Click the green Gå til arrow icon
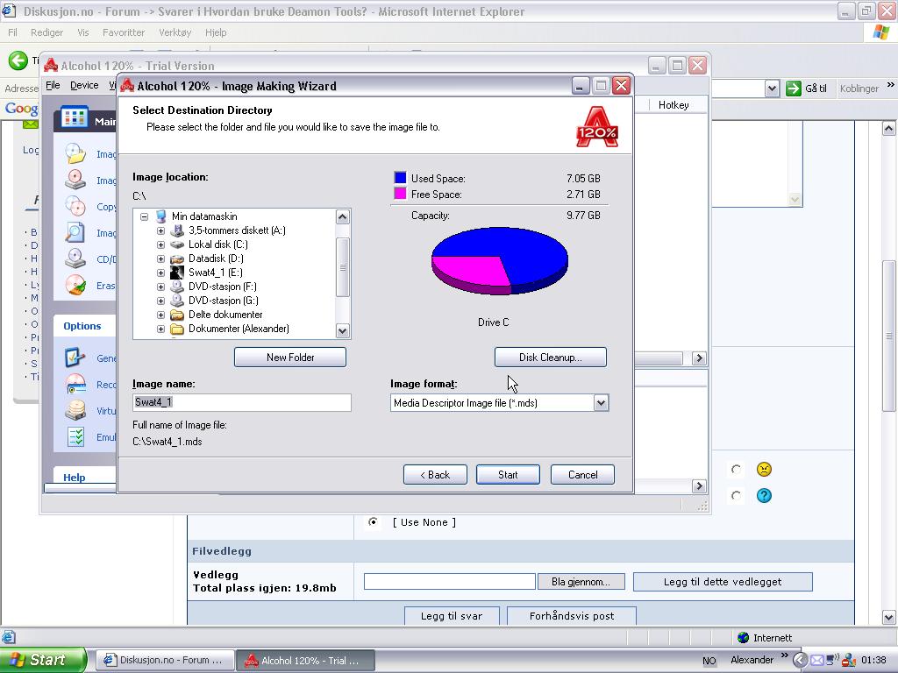The image size is (898, 673). [793, 89]
